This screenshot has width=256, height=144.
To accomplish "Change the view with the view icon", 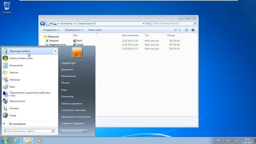I will [176, 30].
